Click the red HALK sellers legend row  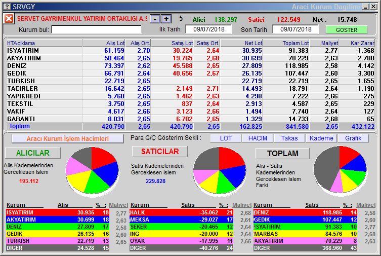[x=182, y=212]
